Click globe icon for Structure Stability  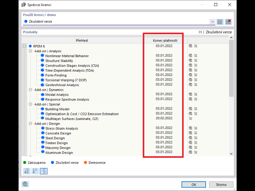coord(191,61)
